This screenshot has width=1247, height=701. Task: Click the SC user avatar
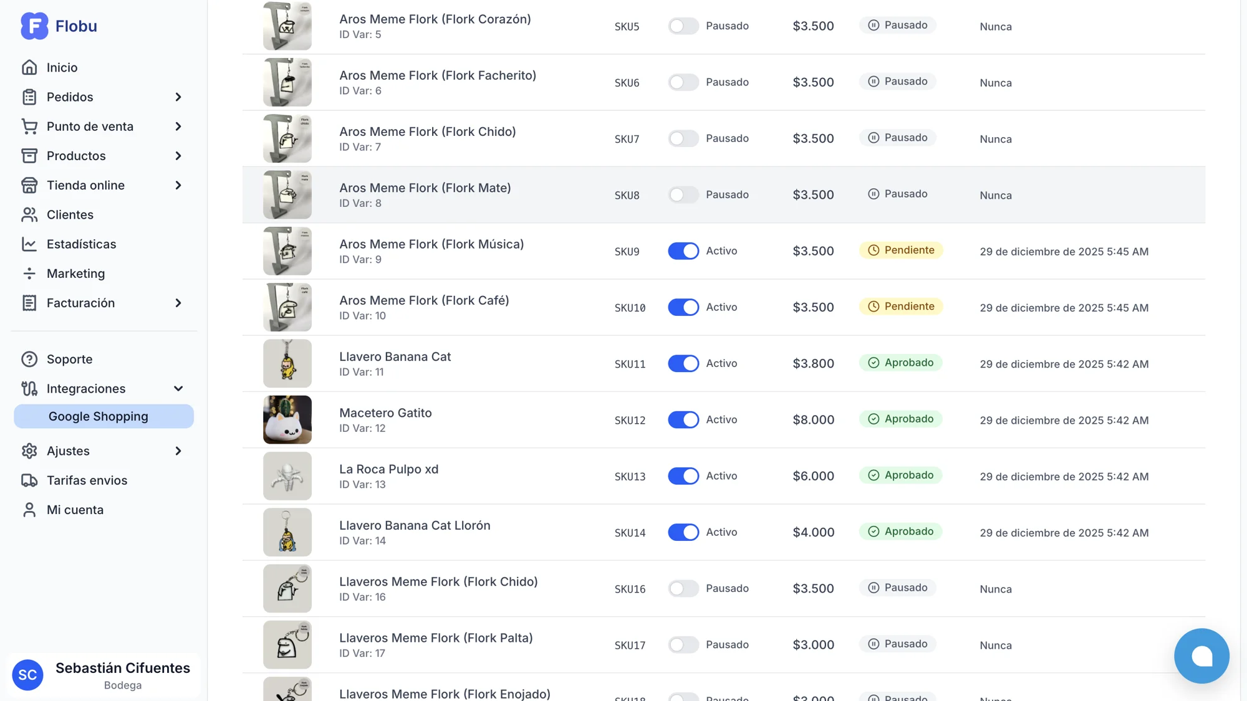click(27, 675)
